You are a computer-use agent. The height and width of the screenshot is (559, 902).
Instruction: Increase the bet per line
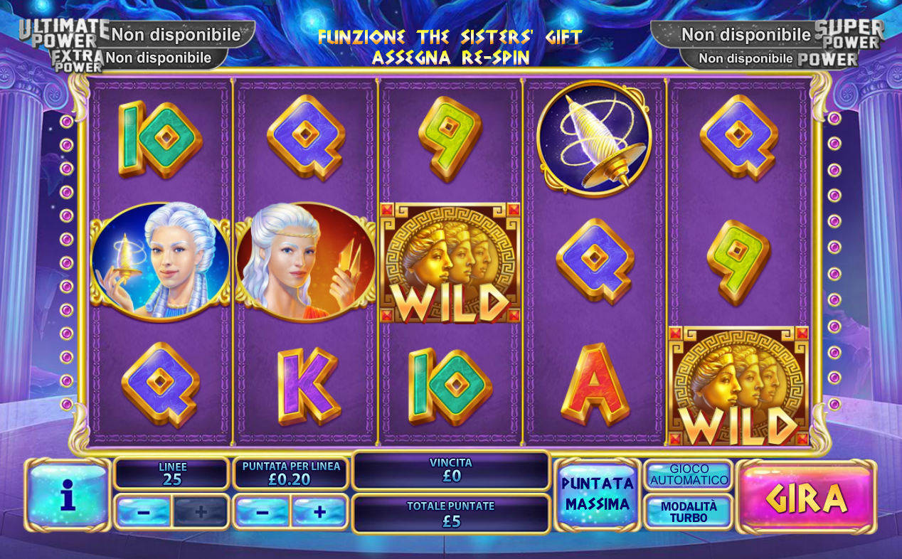click(319, 511)
